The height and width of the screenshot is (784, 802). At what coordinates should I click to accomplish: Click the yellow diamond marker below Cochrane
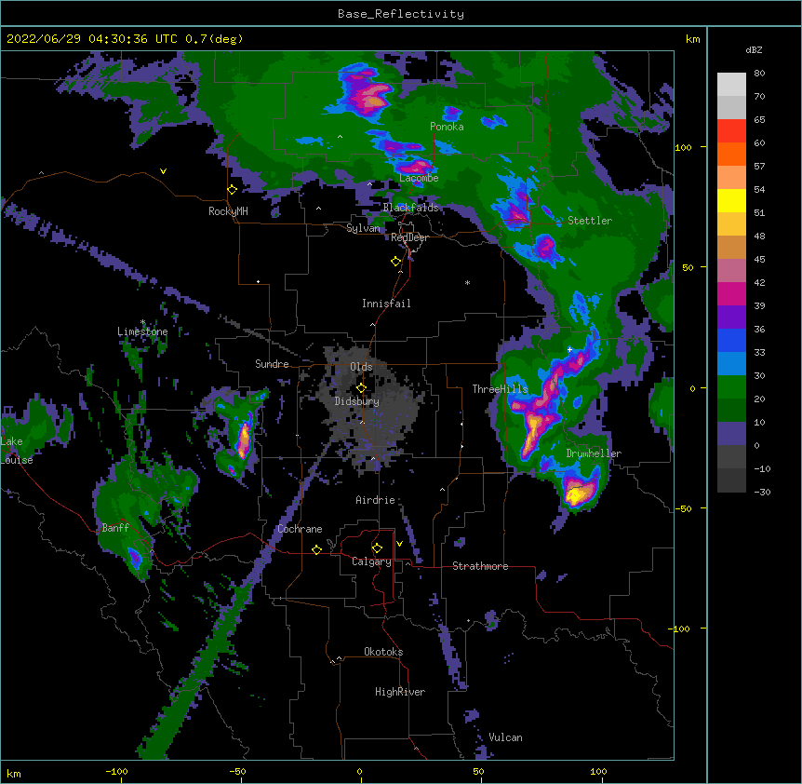(316, 549)
